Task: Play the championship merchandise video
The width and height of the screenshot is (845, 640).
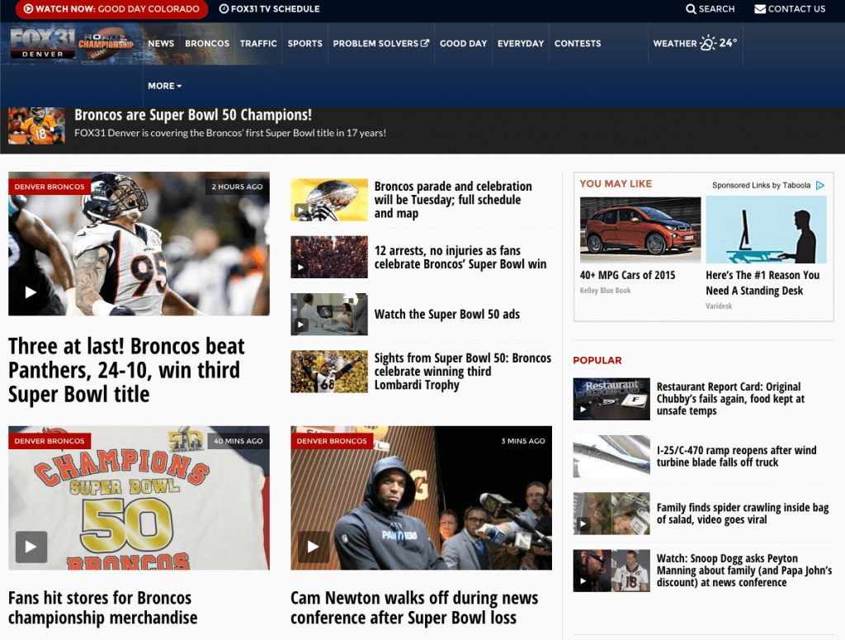Action: pyautogui.click(x=31, y=546)
